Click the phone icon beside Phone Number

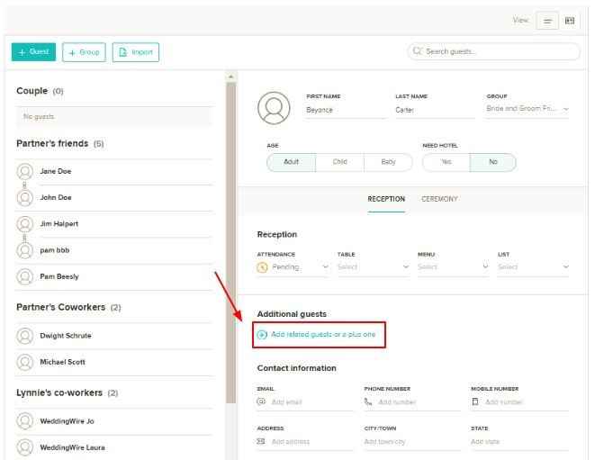[x=368, y=401]
